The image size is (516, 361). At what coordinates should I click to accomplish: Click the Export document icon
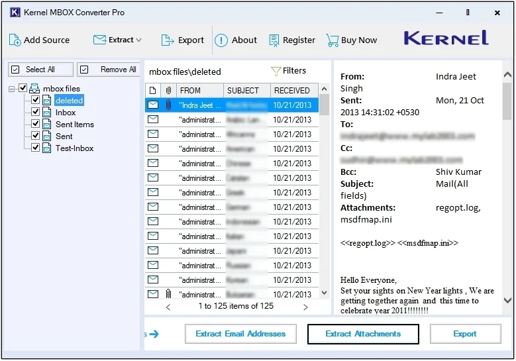click(x=168, y=40)
